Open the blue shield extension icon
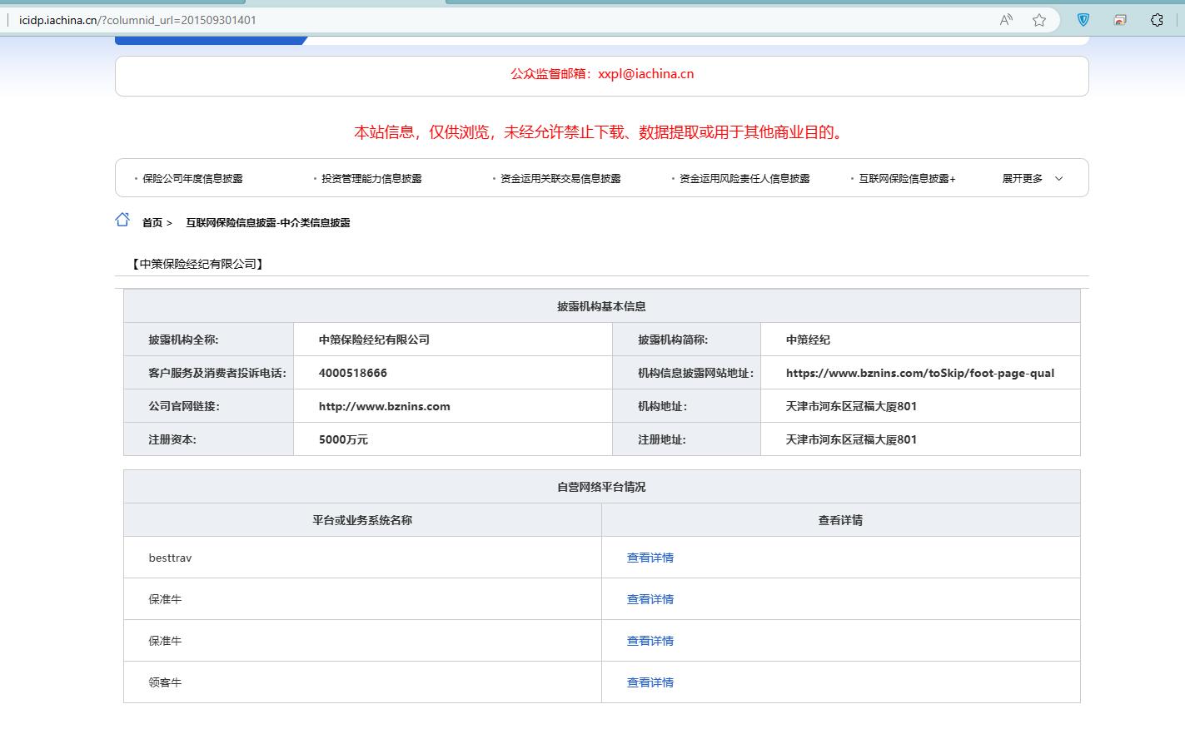This screenshot has height=729, width=1185. pos(1083,20)
